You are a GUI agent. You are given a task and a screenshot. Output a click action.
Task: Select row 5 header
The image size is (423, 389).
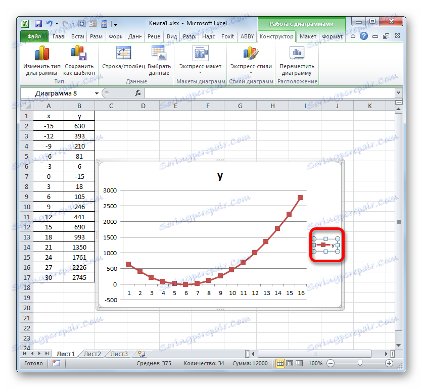(26, 156)
